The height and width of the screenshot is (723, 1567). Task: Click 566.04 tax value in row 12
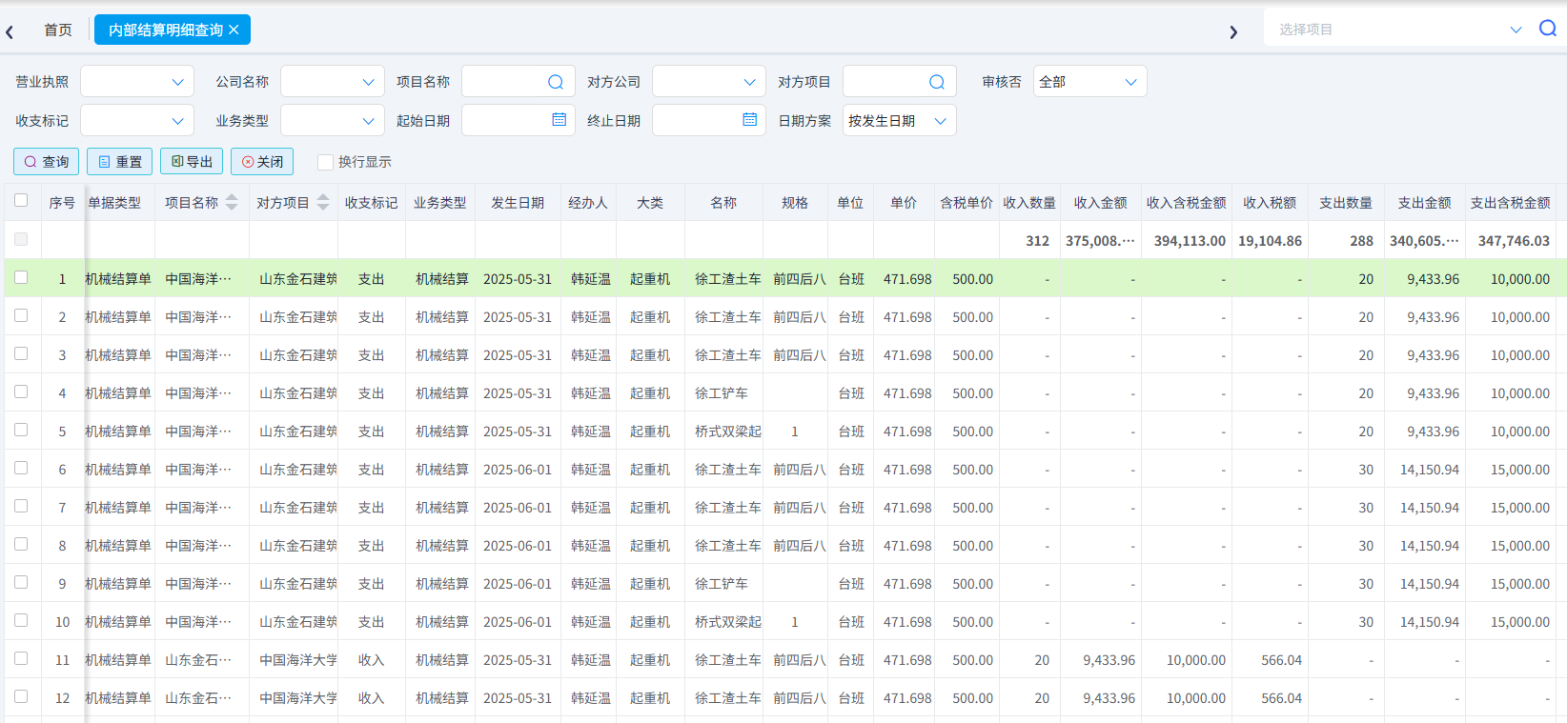[1281, 698]
